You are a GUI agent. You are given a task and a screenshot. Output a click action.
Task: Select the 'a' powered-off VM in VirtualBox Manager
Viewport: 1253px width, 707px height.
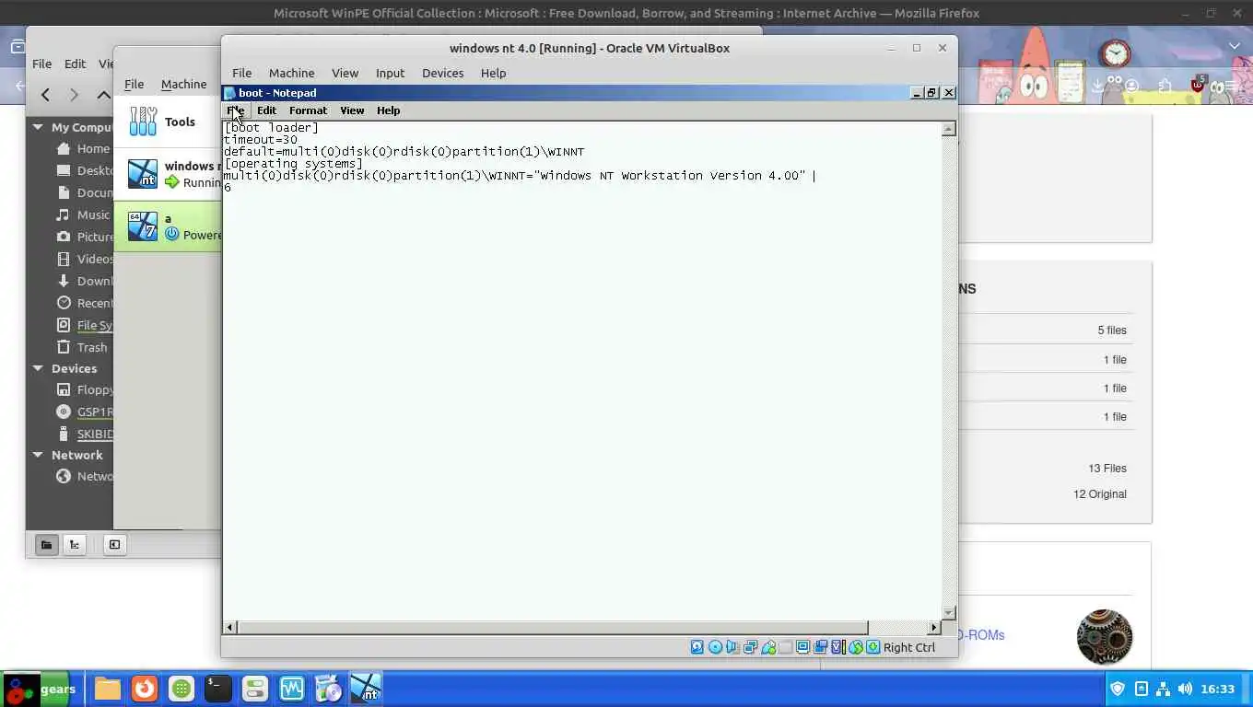pos(167,226)
